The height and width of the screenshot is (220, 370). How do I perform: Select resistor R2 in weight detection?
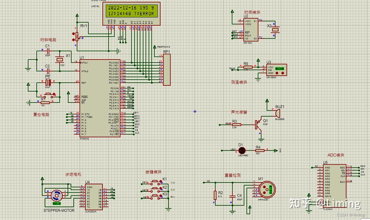tap(215, 195)
